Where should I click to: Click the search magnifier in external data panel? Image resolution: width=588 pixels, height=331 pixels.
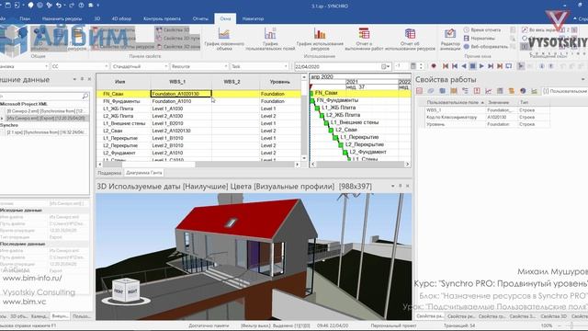(x=85, y=97)
